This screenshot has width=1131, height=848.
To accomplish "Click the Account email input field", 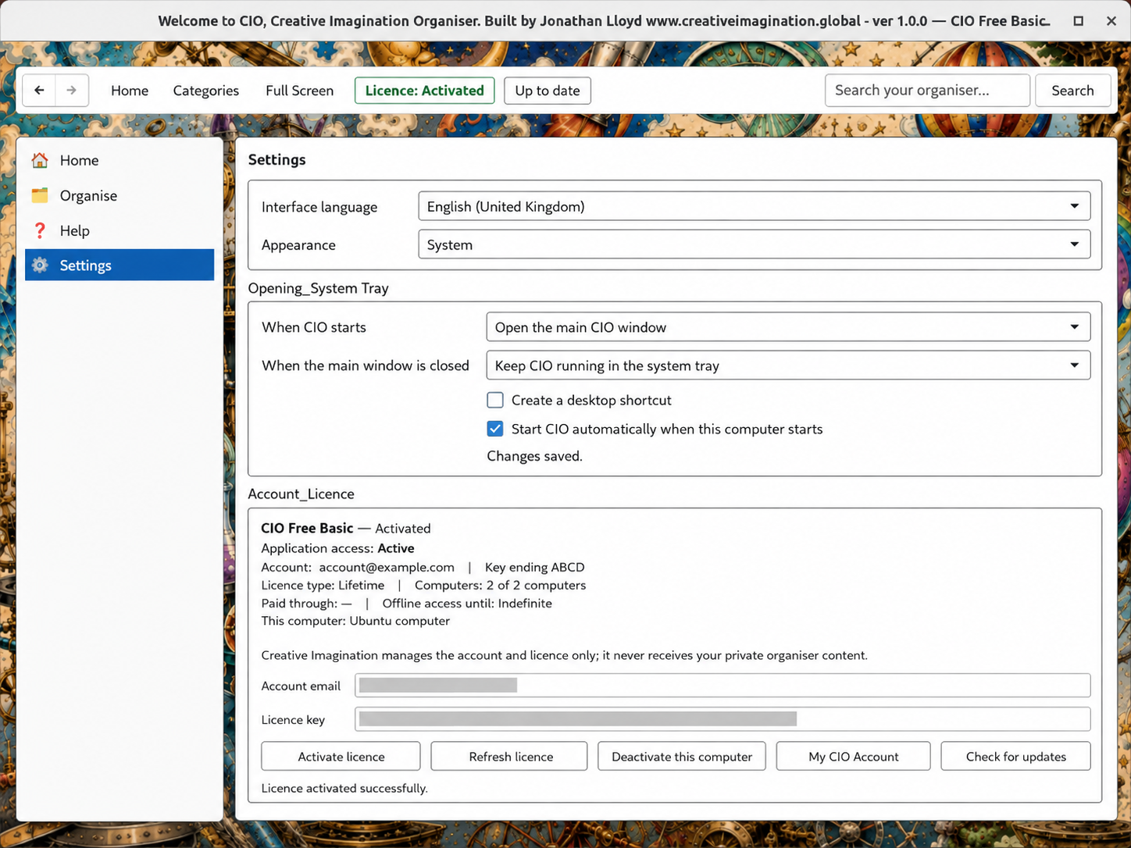I will point(722,686).
